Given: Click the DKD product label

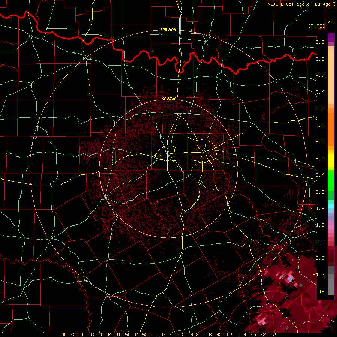Looking at the screenshot, I should pyautogui.click(x=329, y=22).
